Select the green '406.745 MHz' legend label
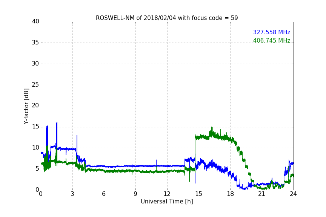 point(272,40)
